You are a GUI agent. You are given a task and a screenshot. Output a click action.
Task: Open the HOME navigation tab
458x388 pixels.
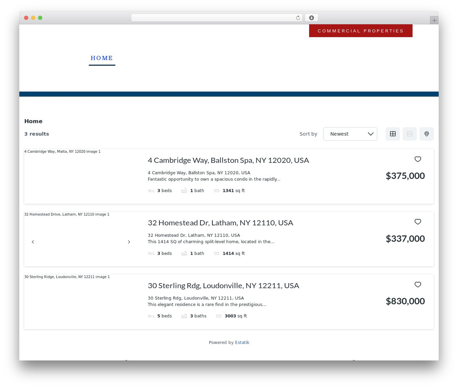pyautogui.click(x=102, y=58)
